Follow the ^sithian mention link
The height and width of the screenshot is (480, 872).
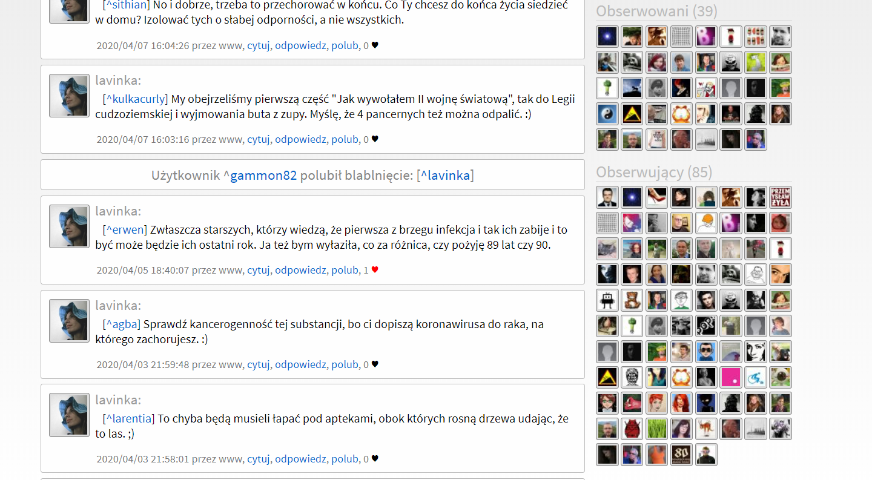coord(127,5)
